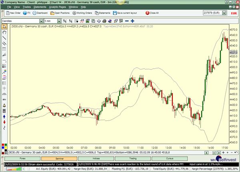This screenshot has width=240, height=172.
Task: Open the Analytic Pages menu
Action: [x=58, y=7]
